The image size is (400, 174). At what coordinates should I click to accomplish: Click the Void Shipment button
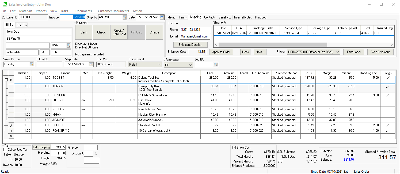(x=380, y=52)
